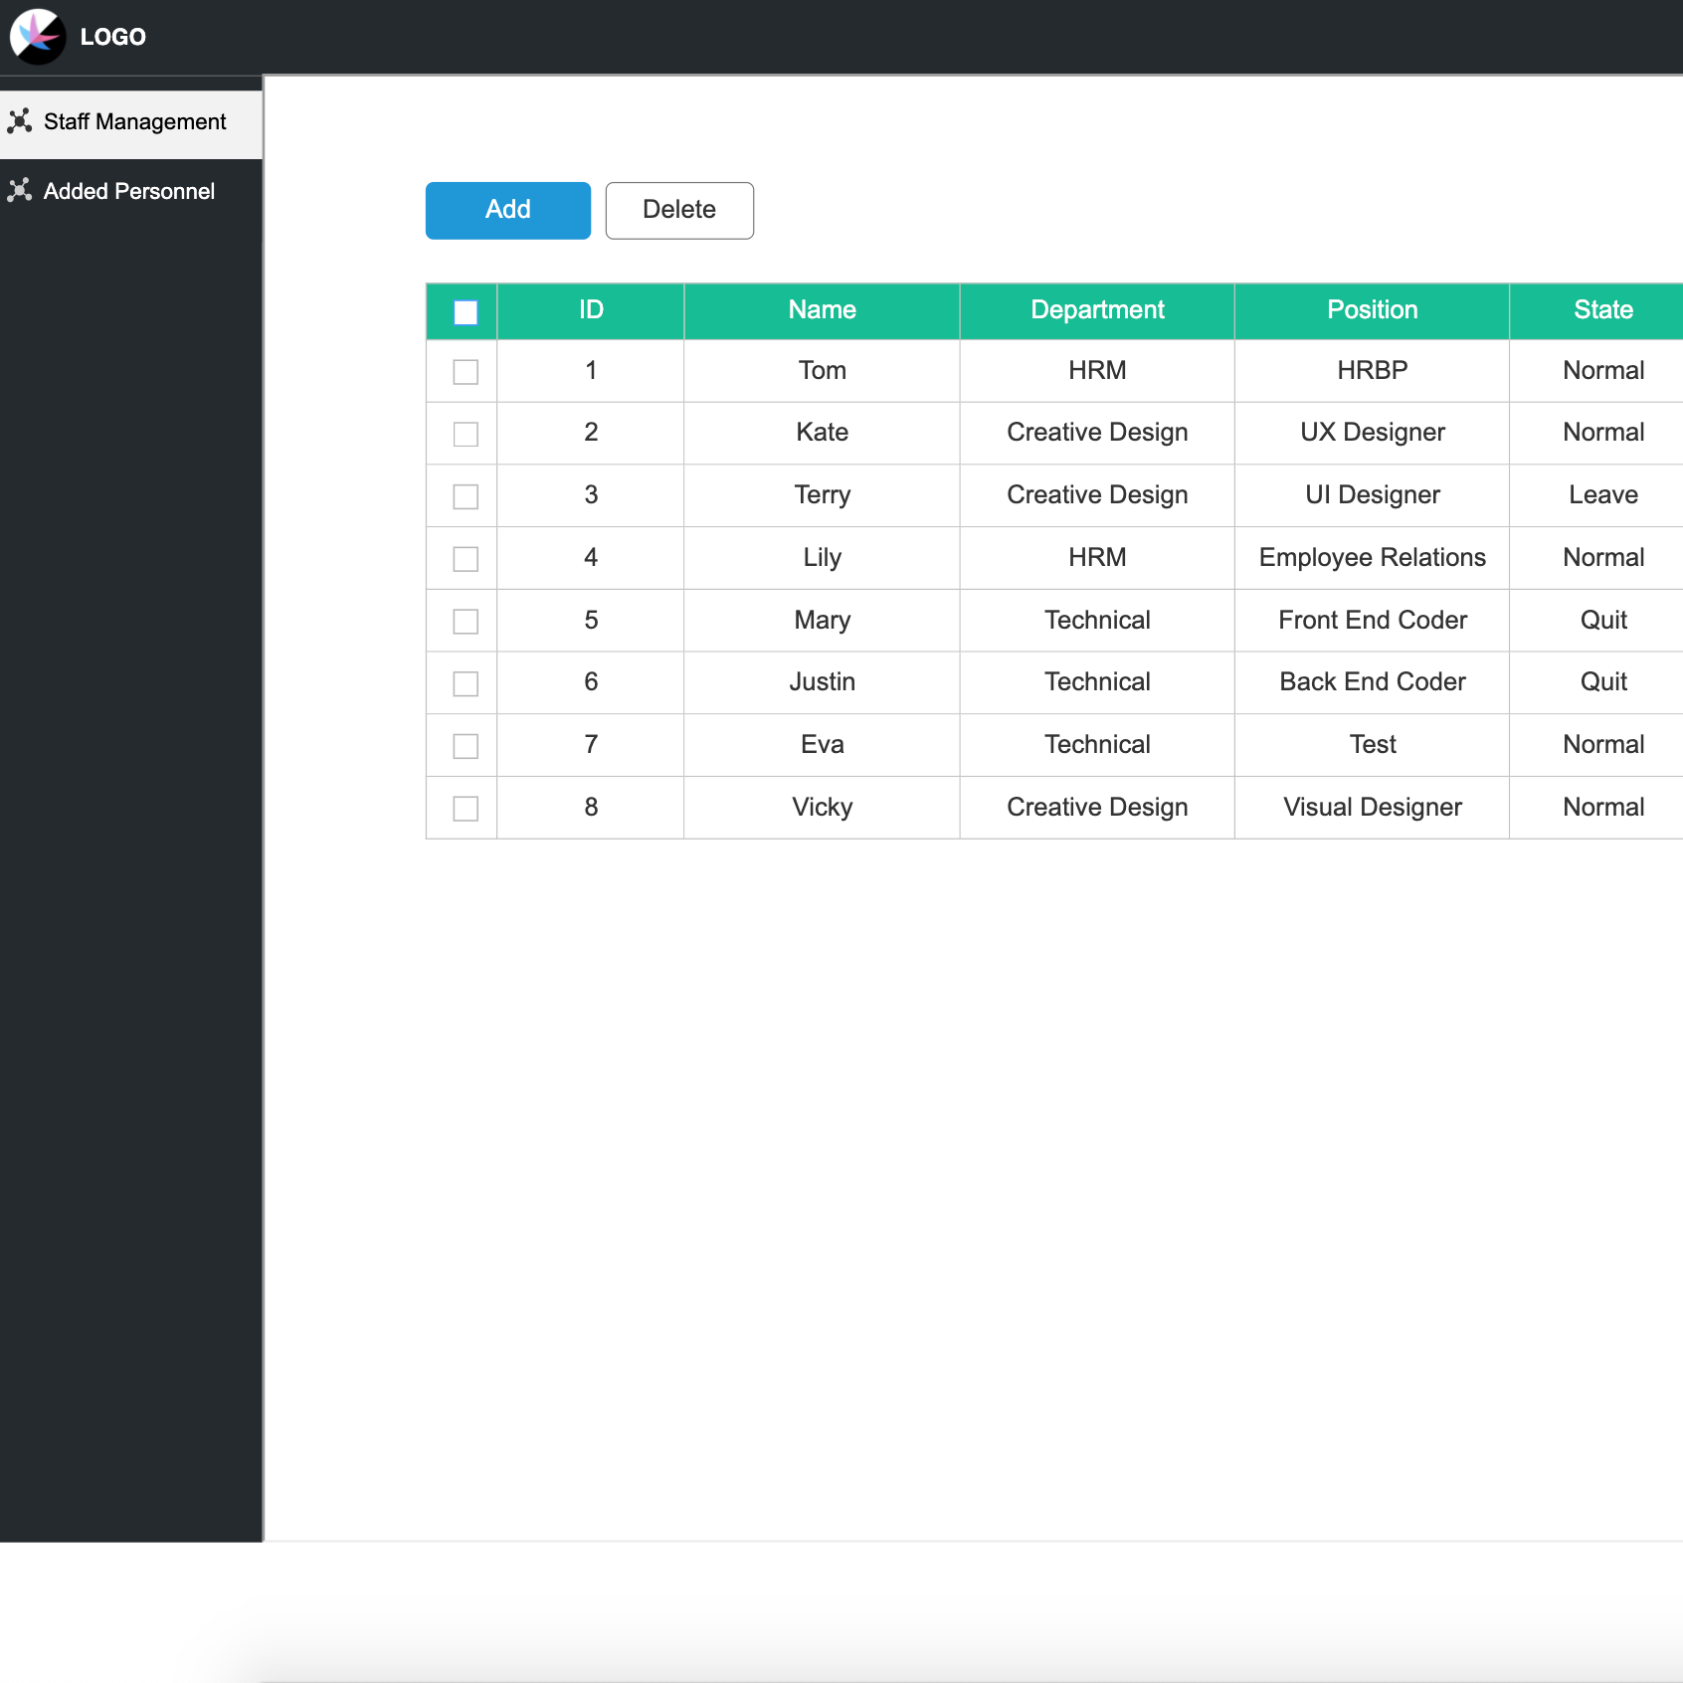
Task: Select Justin's row checkbox
Action: [466, 683]
